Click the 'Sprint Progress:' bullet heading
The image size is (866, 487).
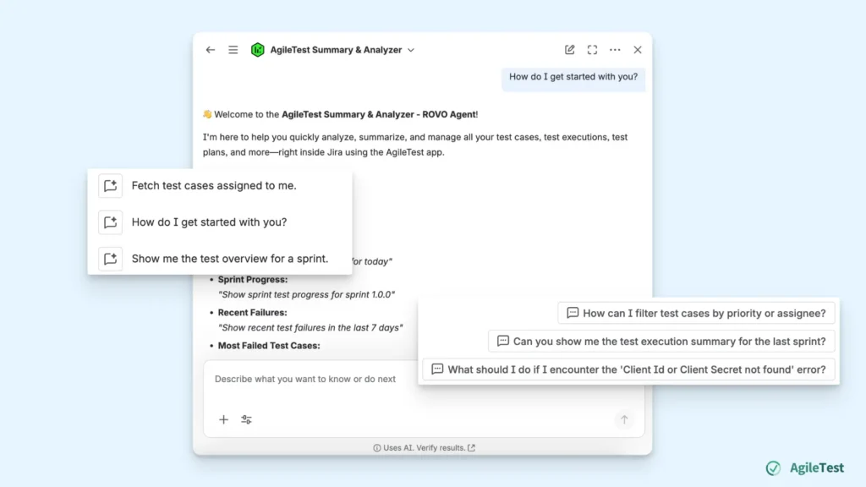tap(252, 279)
